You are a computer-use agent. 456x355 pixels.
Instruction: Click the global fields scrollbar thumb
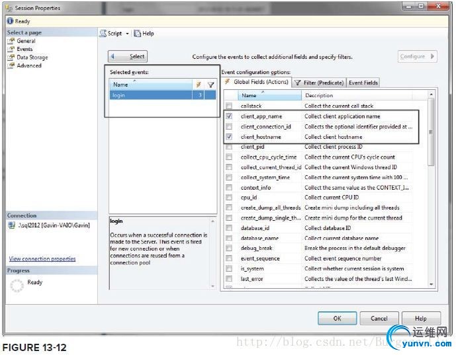pos(431,132)
